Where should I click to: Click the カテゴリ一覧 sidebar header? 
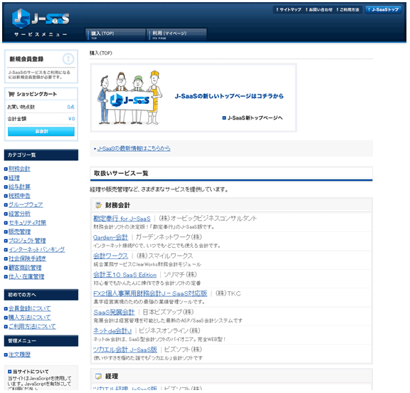click(41, 155)
